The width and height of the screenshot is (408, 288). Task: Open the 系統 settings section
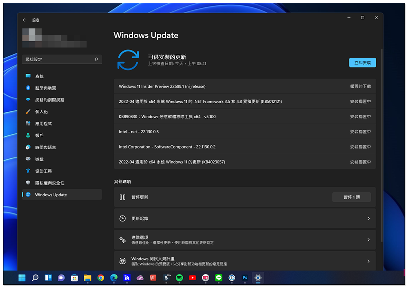coord(62,76)
